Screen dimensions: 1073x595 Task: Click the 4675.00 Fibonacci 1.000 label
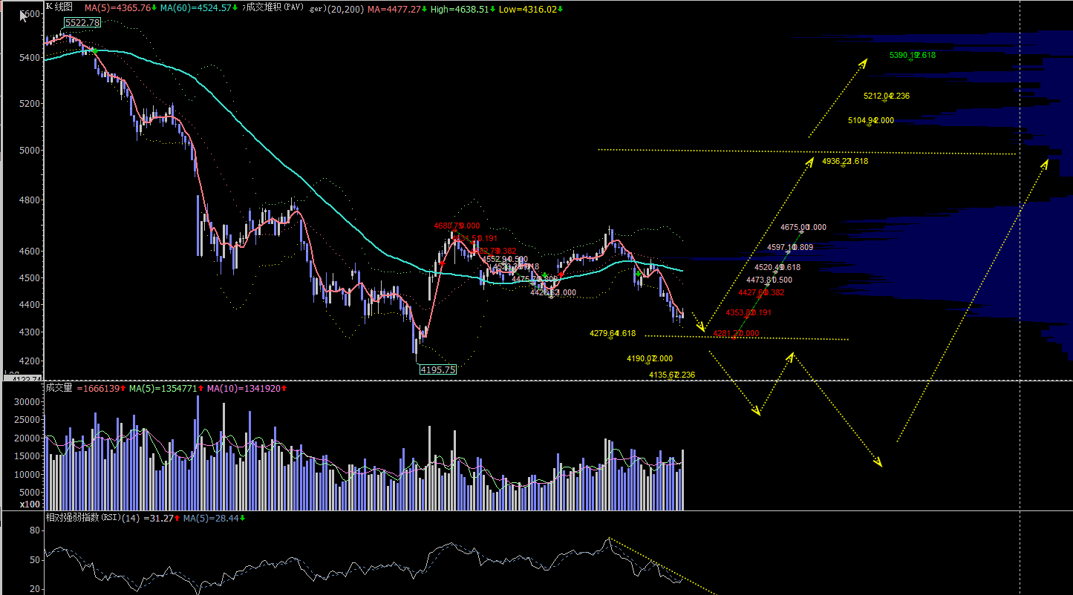(x=803, y=228)
